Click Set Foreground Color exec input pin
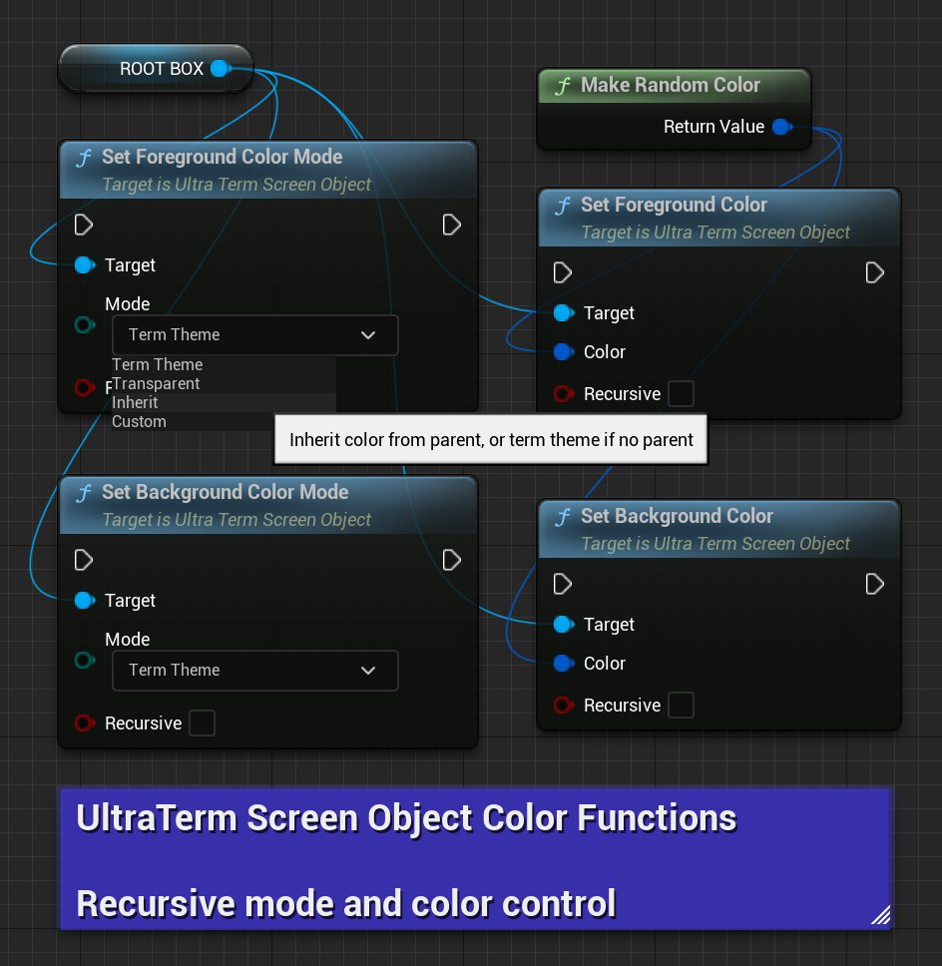942x966 pixels. coord(563,272)
